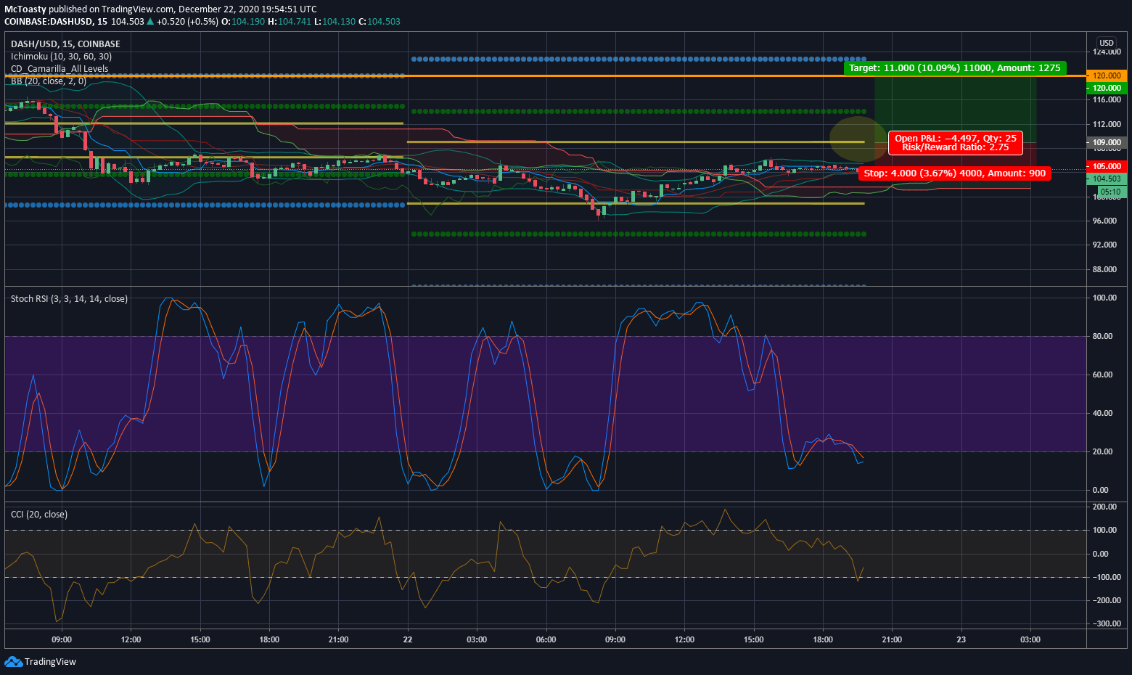This screenshot has height=675, width=1132.
Task: Click the 20.00 Stoch RSI axis value
Action: click(x=1102, y=451)
